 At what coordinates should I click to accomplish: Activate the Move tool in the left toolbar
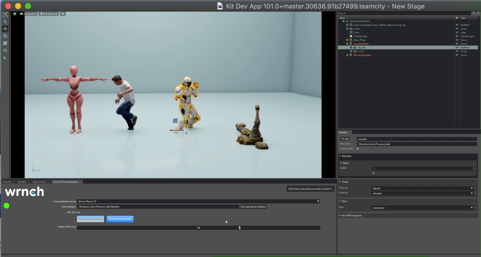pos(5,29)
